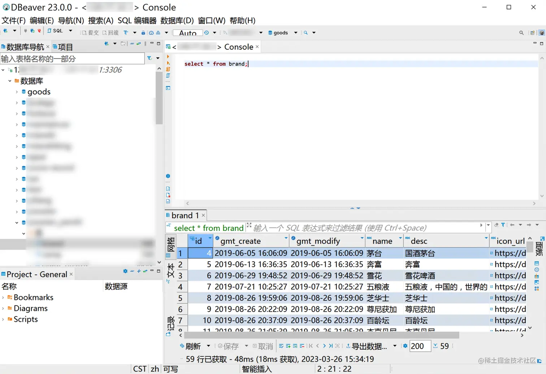Viewport: 546px width, 374px height.
Task: Open the 文件(F) menu
Action: point(14,21)
